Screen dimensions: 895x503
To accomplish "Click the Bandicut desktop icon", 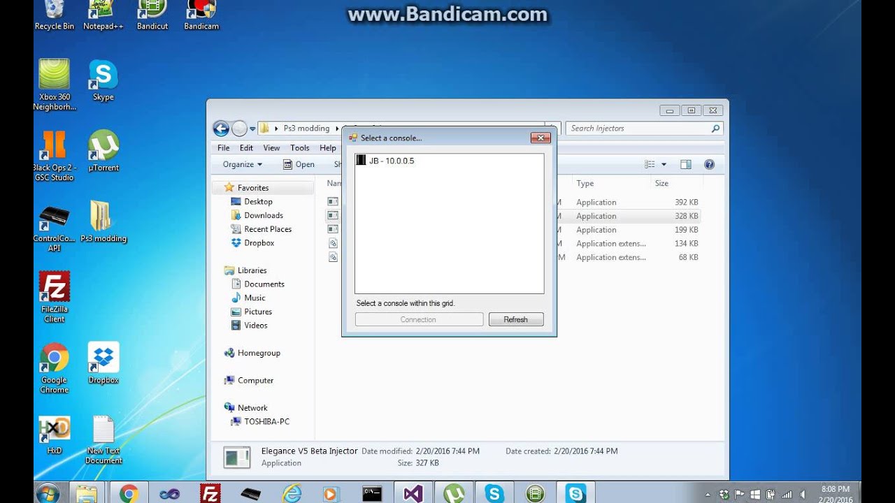I will 152,15.
